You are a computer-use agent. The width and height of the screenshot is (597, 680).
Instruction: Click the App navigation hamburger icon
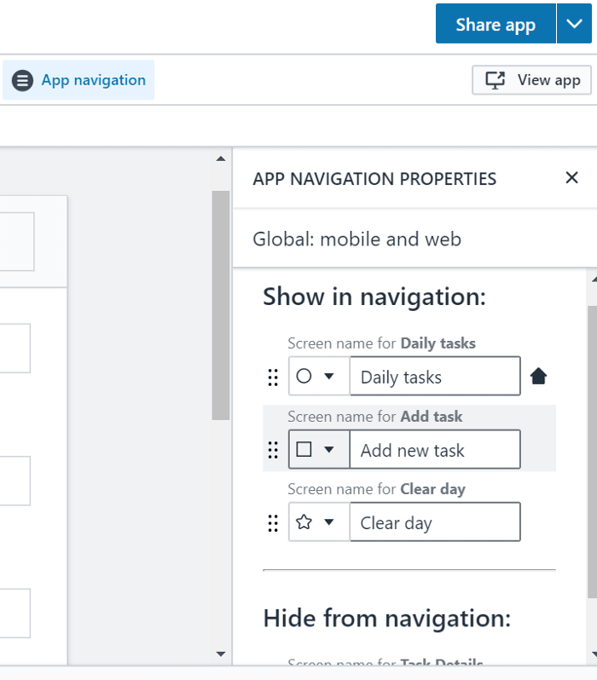(x=22, y=81)
